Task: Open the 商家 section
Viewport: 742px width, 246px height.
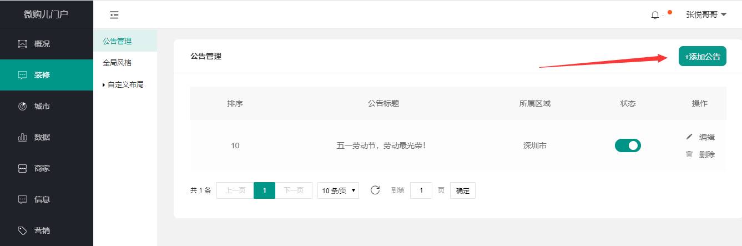Action: 47,168
